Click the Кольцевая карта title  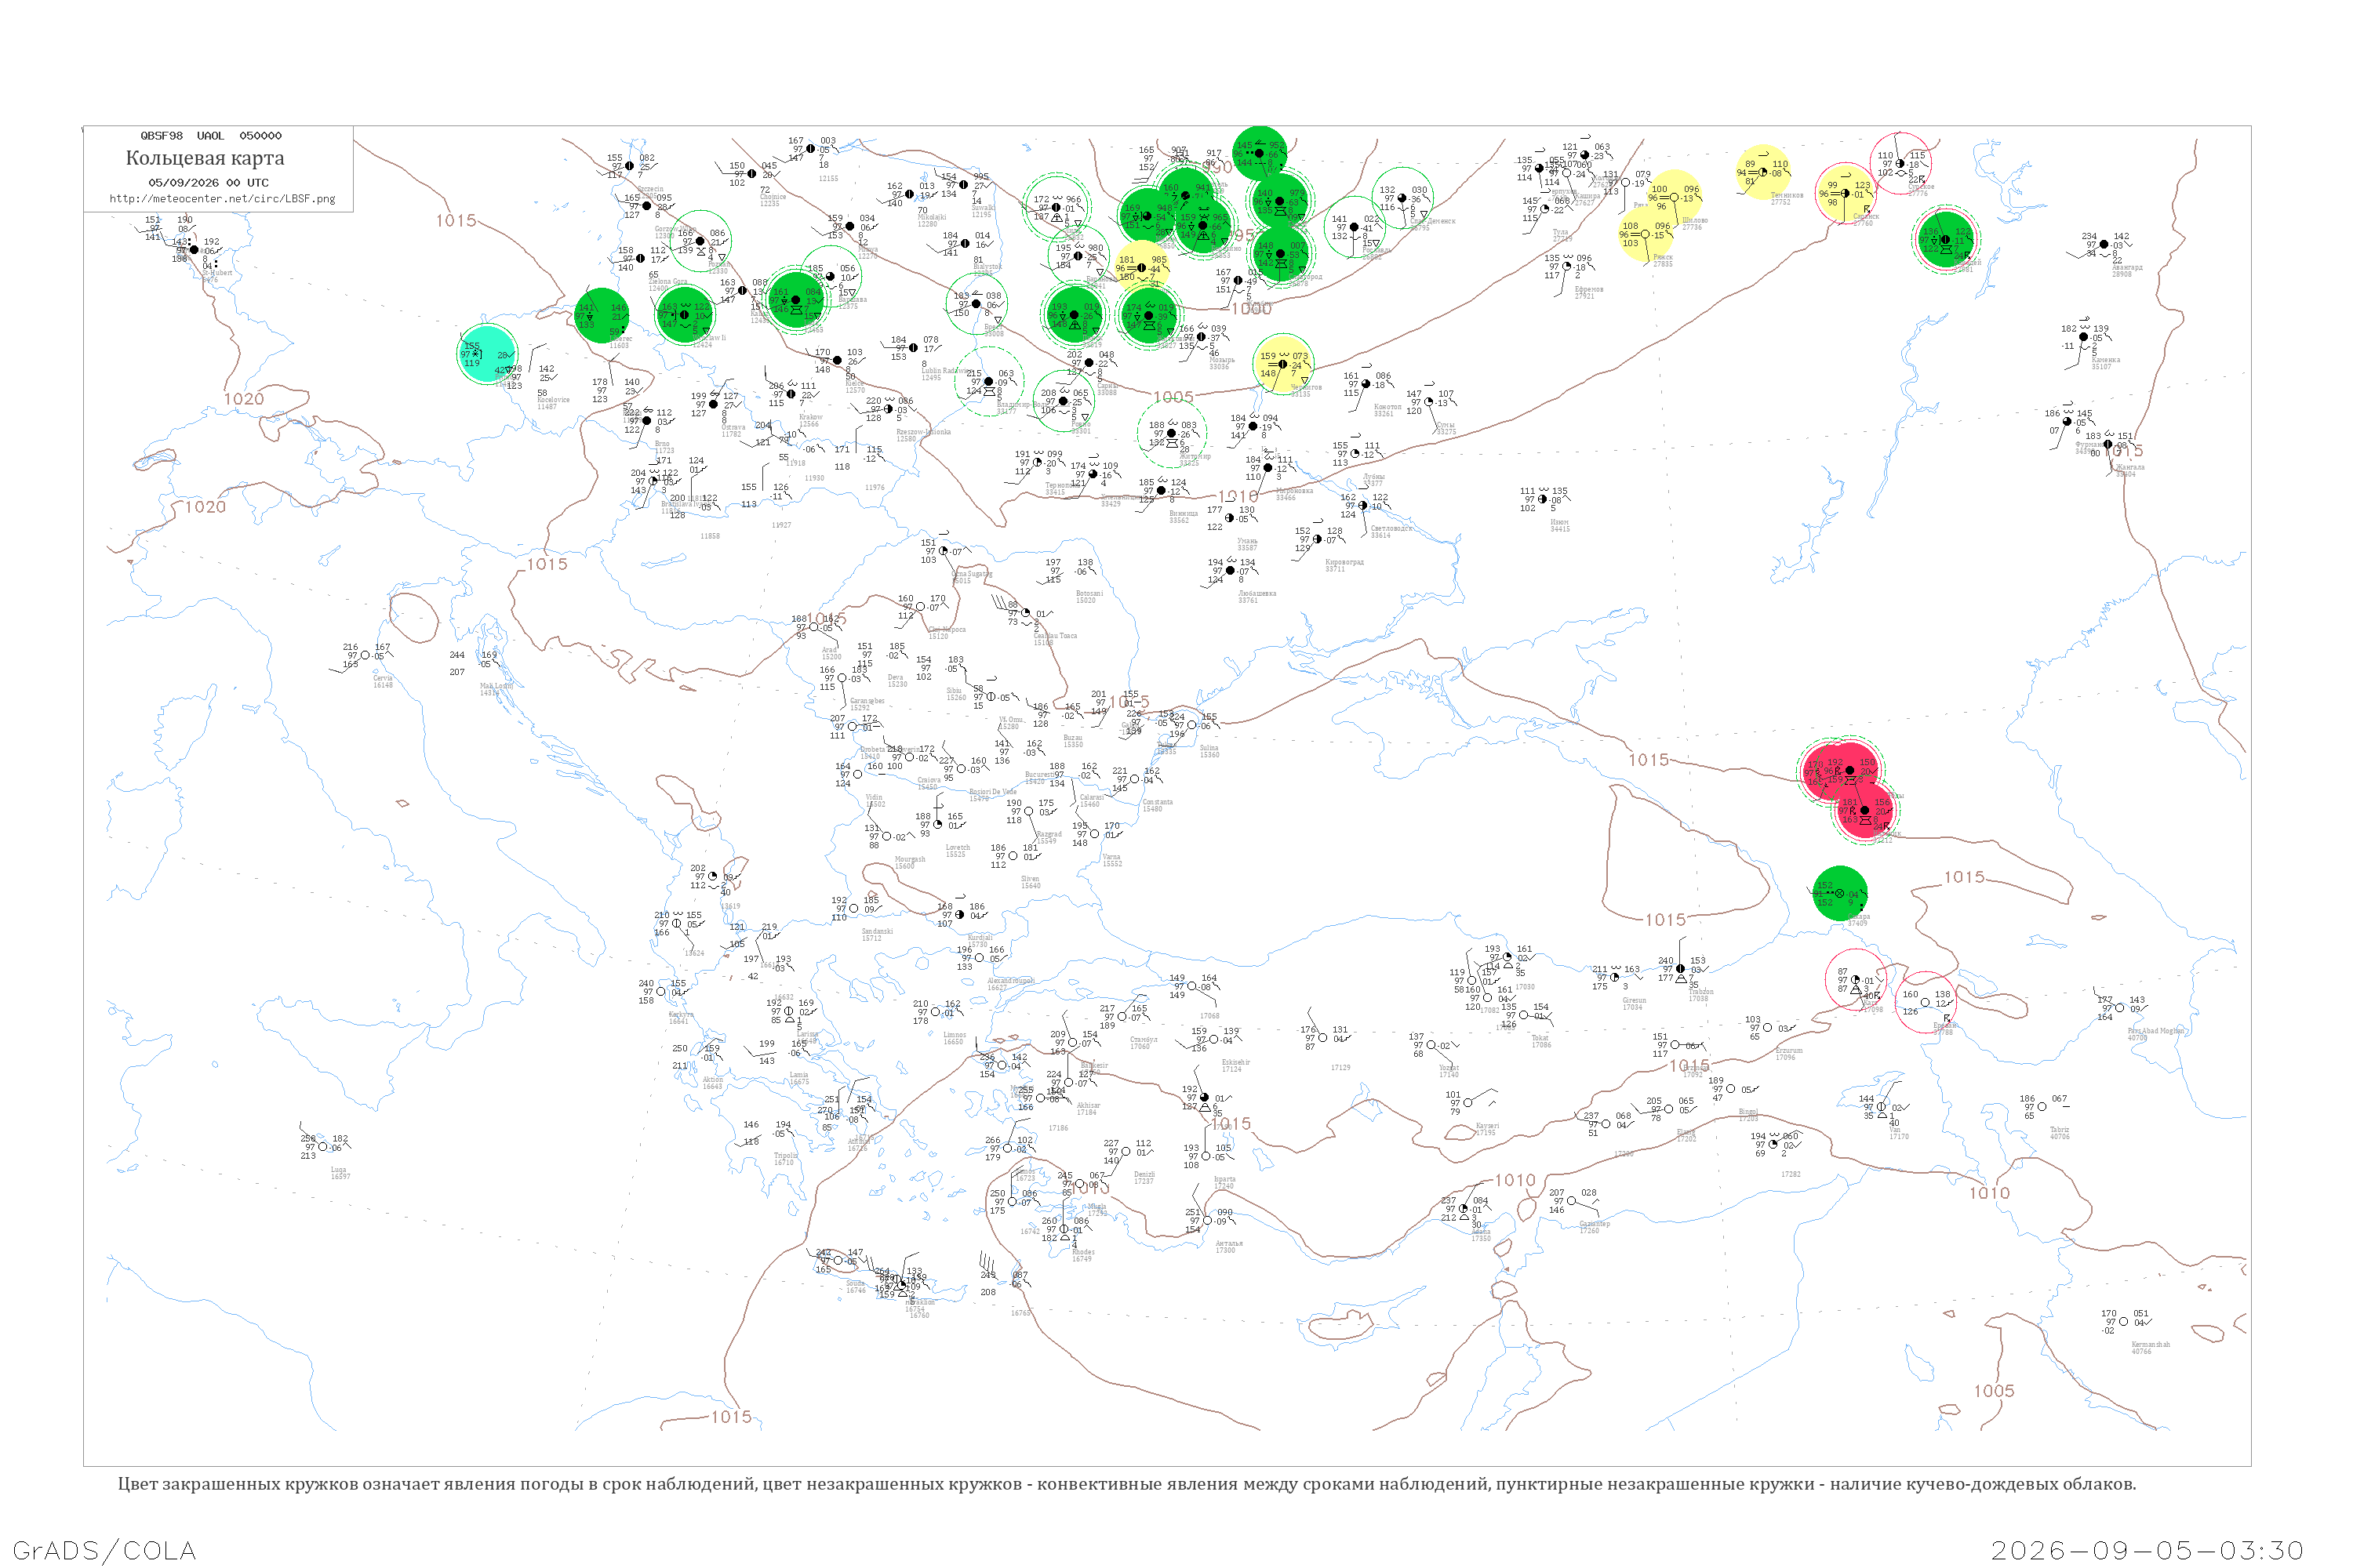click(205, 158)
